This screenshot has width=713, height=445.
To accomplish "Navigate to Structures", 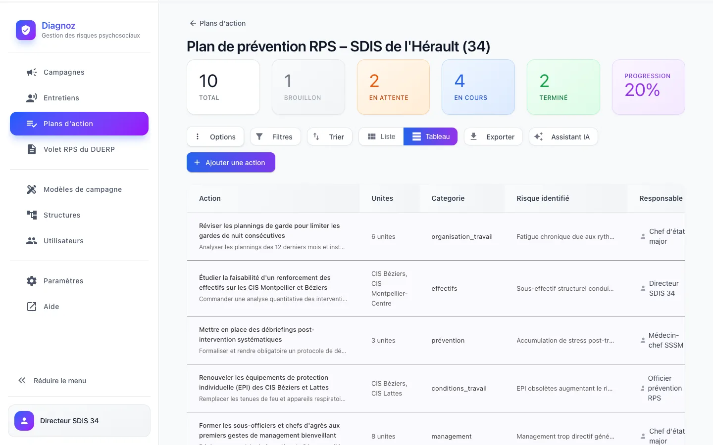I will click(79, 215).
